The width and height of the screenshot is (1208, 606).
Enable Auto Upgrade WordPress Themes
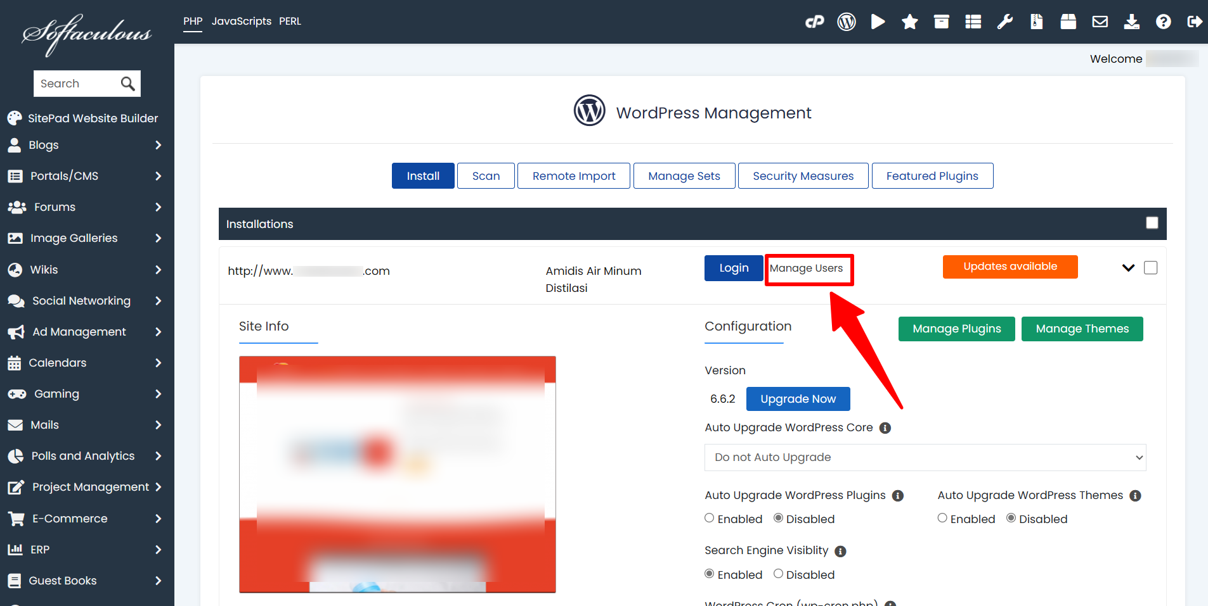point(942,518)
